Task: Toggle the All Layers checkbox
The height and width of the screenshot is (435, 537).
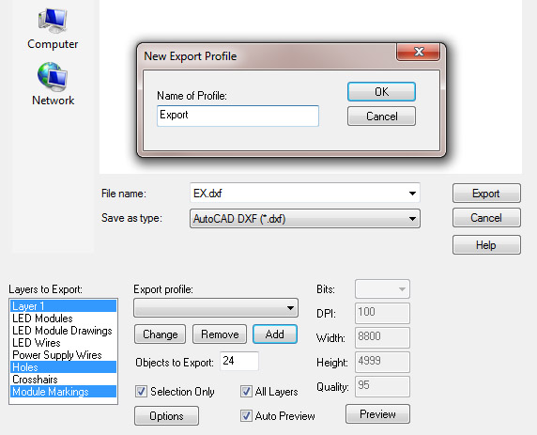Action: tap(246, 392)
